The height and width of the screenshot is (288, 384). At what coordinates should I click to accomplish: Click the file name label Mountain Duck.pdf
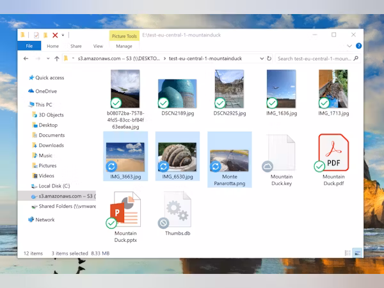tap(333, 180)
